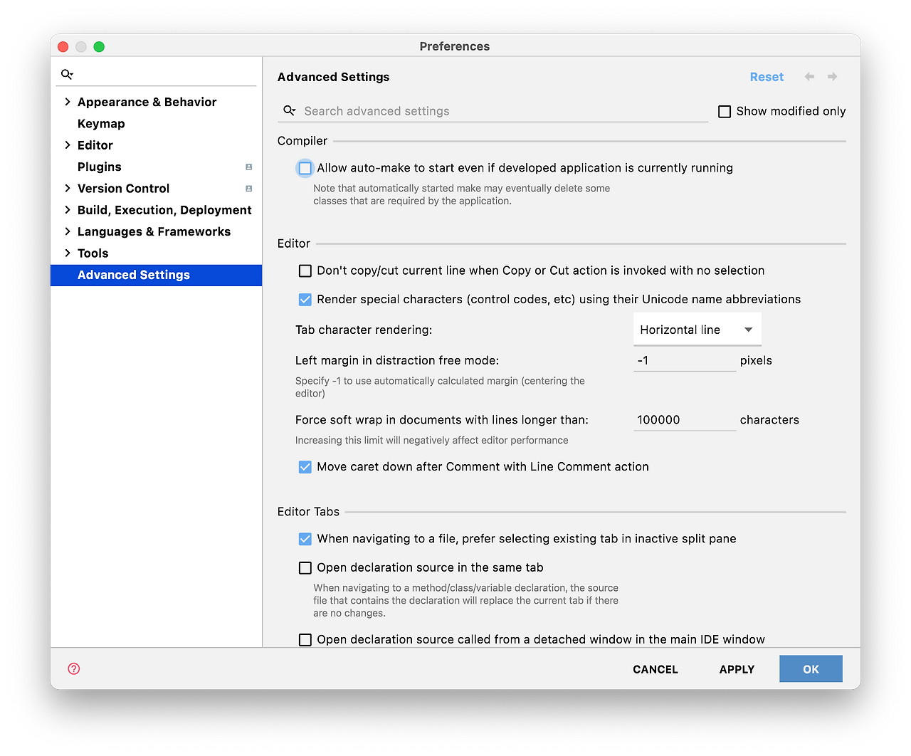Click the magnifier in advanced settings search bar
This screenshot has height=756, width=911.
[289, 110]
